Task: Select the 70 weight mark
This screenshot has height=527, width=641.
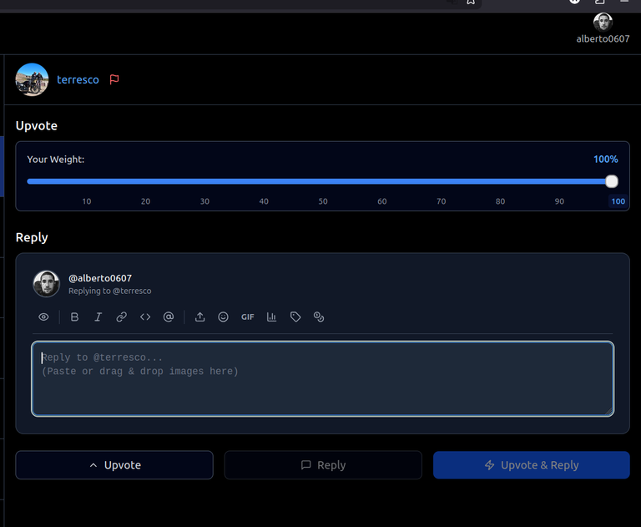Action: (x=441, y=201)
